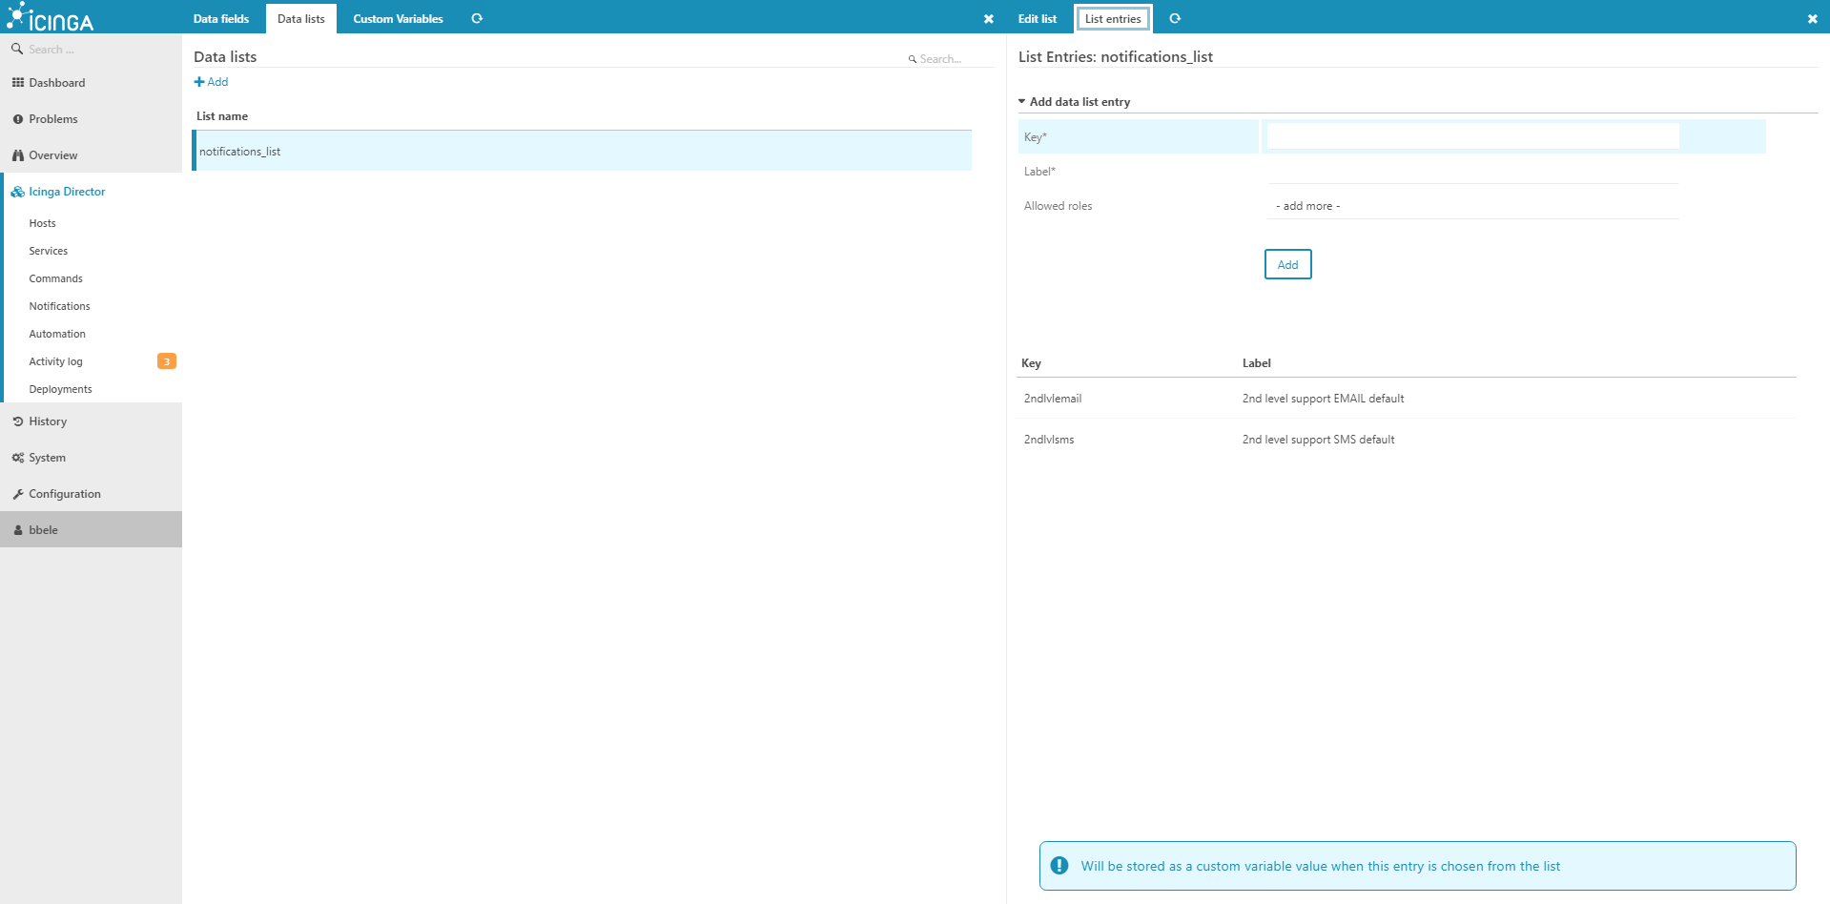Open the Overview section icon
Viewport: 1830px width, 904px height.
tap(16, 154)
